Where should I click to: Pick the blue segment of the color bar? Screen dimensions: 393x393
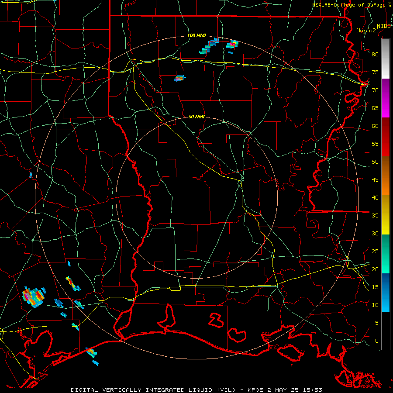coord(386,293)
